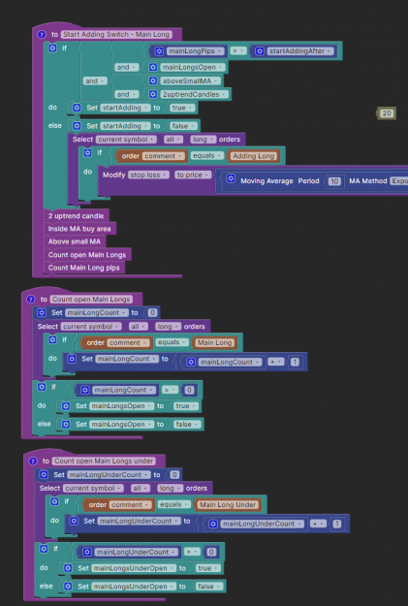Open the true value dropdown for startAdding
Image resolution: width=408 pixels, height=606 pixels.
(x=181, y=108)
